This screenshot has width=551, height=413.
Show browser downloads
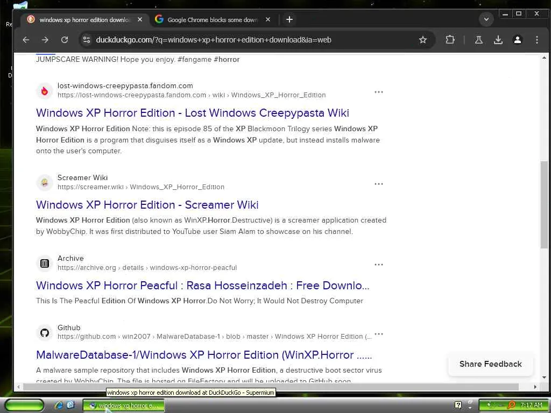(498, 40)
